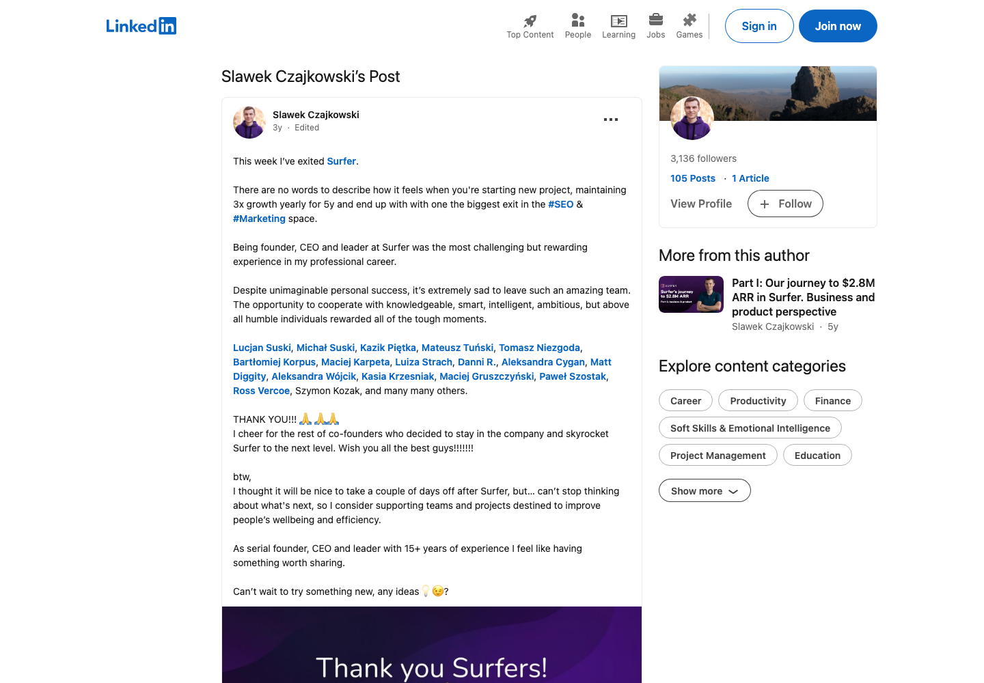The image size is (984, 683).
Task: Open View Profile link
Action: pyautogui.click(x=701, y=204)
